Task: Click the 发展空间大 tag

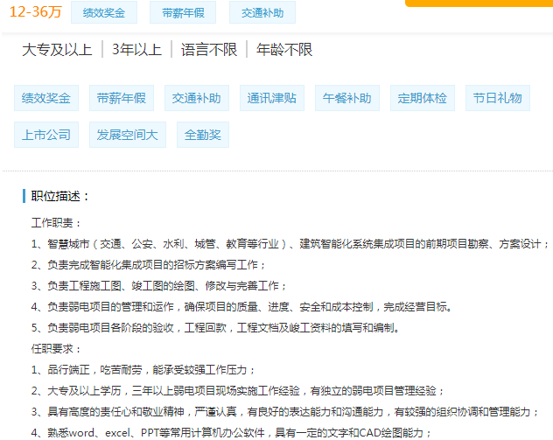Action: tap(127, 135)
